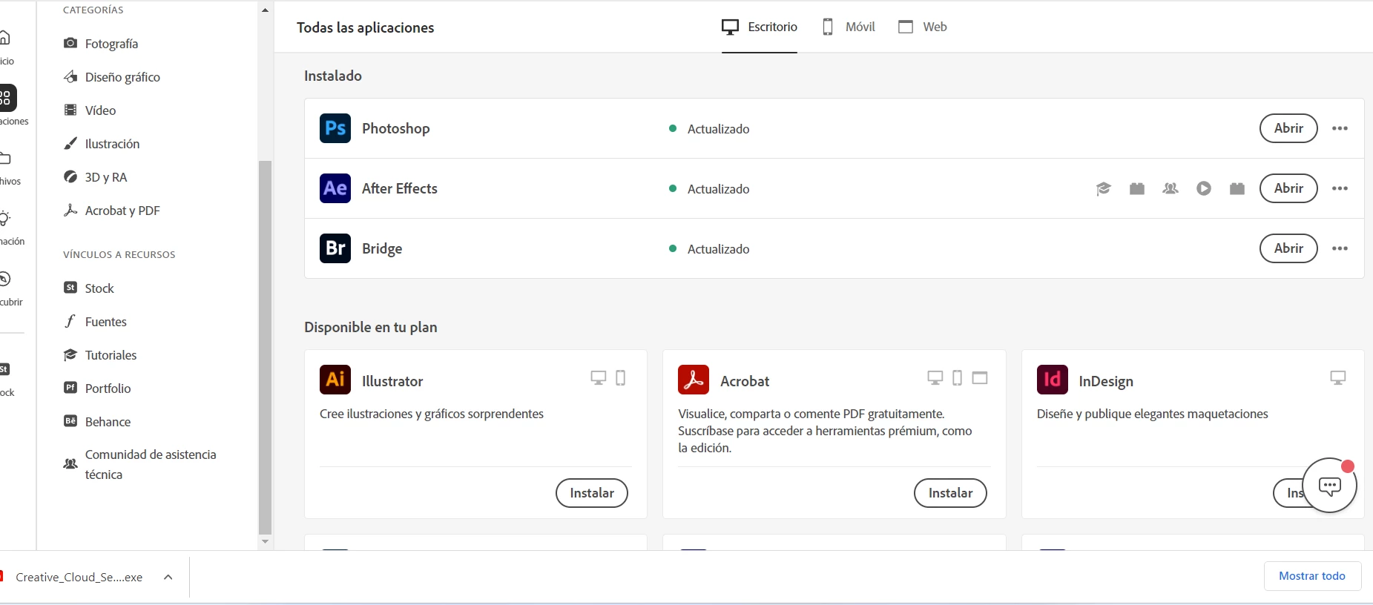Open Acrobat y PDF category
1373x605 pixels.
[112, 211]
